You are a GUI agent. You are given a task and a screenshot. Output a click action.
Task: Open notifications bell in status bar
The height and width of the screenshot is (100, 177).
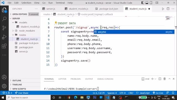point(173,93)
